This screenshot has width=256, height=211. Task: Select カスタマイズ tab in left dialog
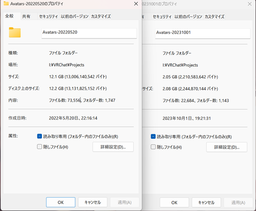101,16
